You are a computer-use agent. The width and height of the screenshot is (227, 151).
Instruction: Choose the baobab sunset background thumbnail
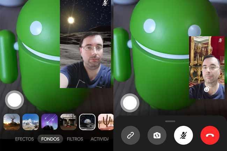tap(12, 122)
